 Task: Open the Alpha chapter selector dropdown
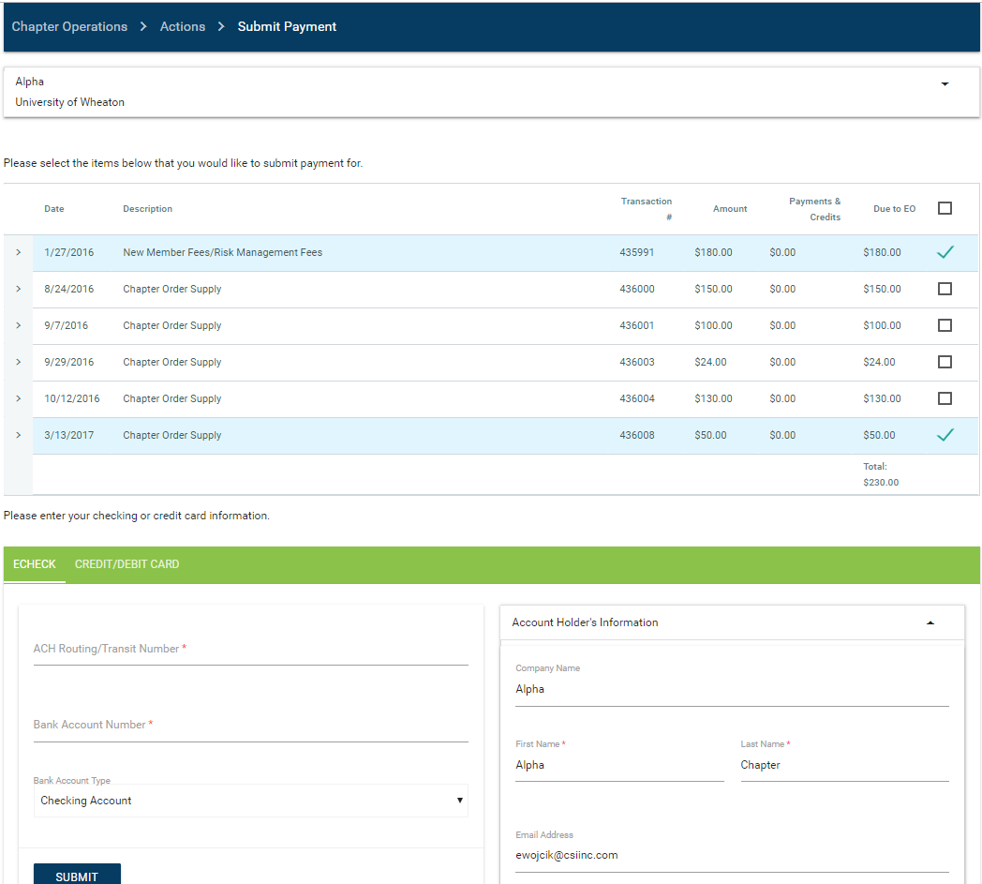[x=945, y=84]
